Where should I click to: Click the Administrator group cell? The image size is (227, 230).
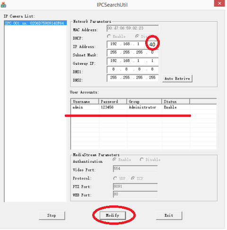(x=142, y=107)
